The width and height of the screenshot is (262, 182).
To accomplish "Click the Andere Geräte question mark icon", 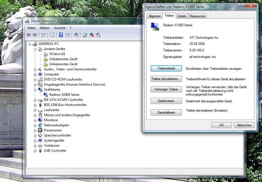I will (x=40, y=49).
